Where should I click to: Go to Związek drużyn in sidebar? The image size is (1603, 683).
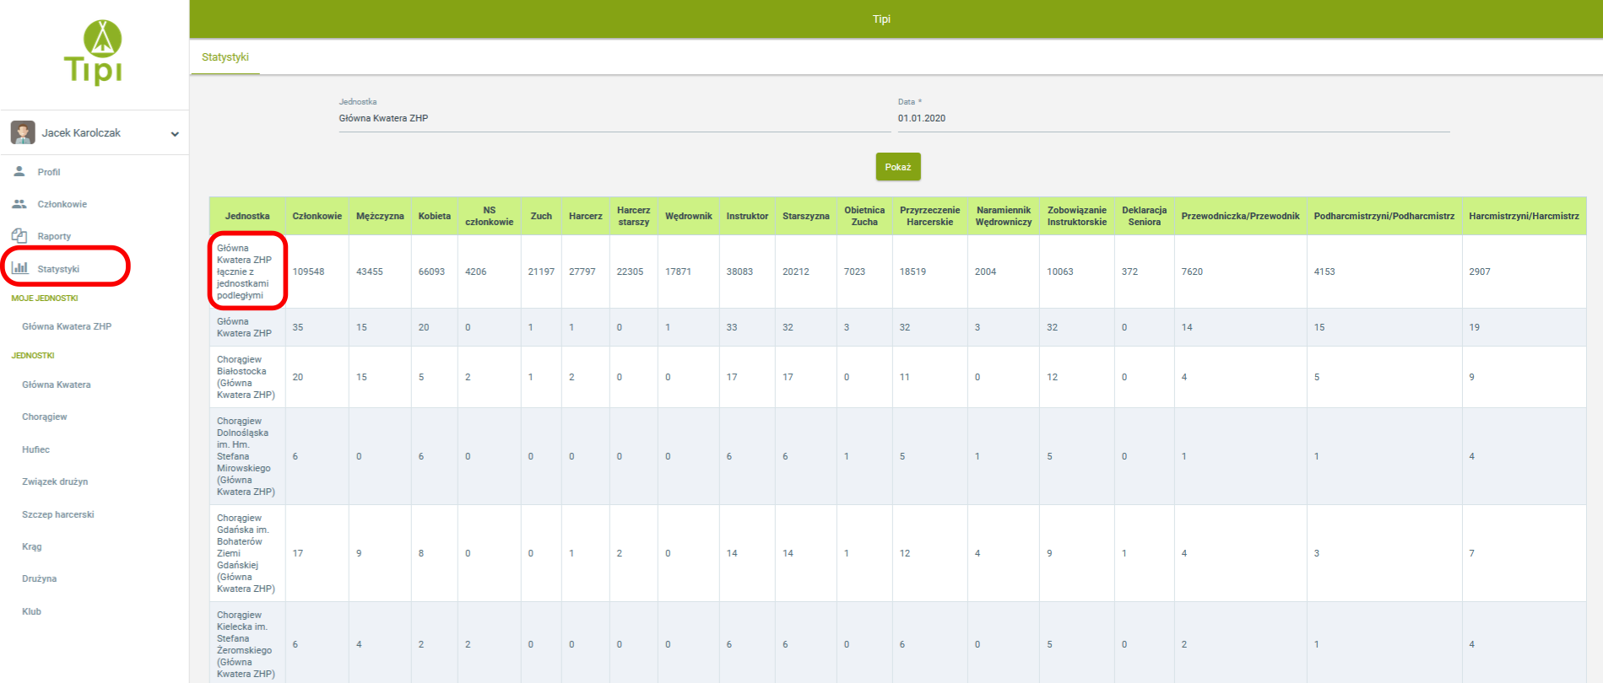[55, 481]
